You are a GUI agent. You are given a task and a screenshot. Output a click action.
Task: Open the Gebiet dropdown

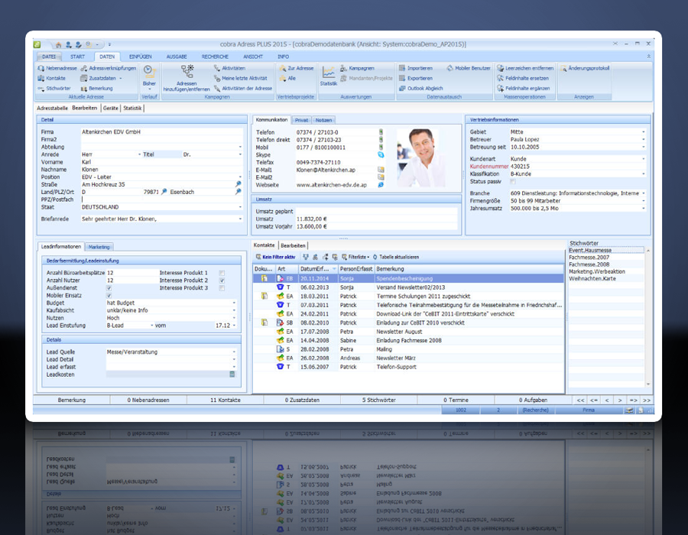pyautogui.click(x=644, y=132)
